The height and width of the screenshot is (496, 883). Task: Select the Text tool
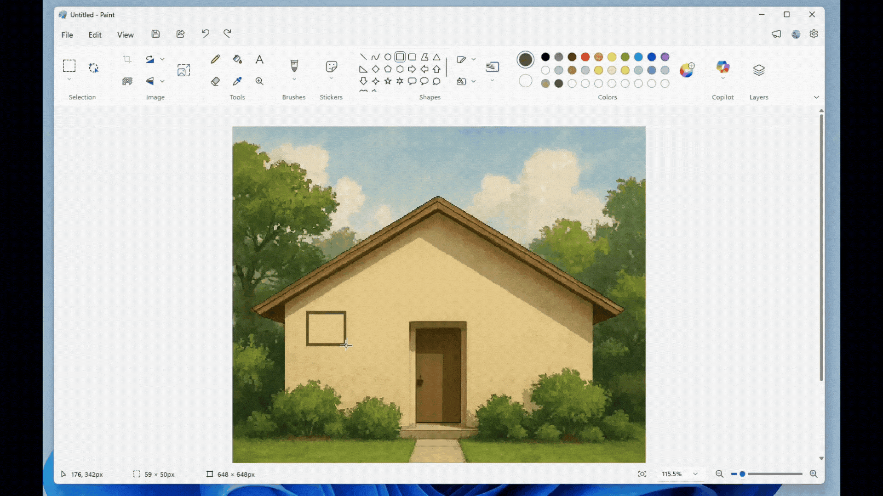pos(259,59)
